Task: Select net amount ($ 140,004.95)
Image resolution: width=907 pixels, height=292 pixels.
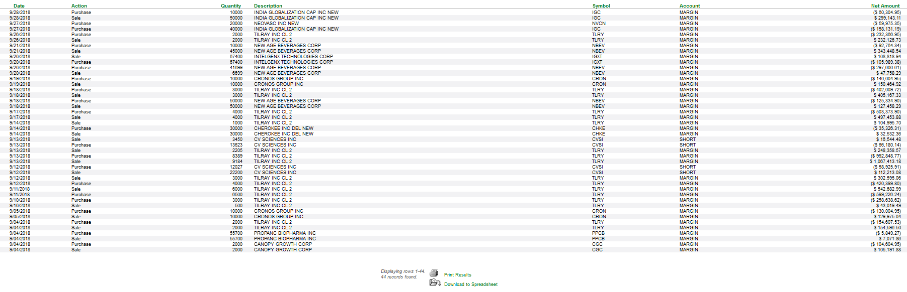Action: 886,79
